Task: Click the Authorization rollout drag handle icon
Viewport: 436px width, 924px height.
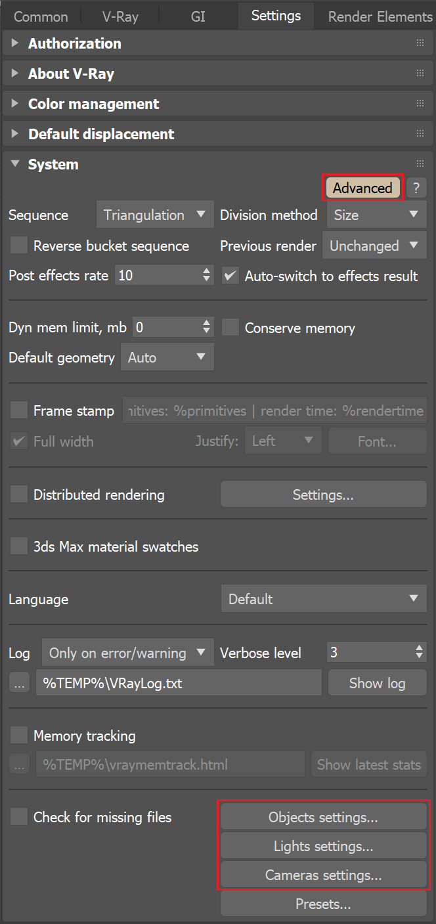Action: tap(420, 43)
